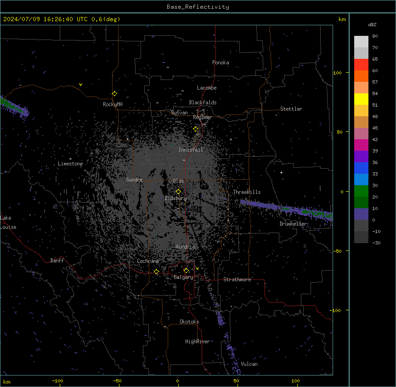This screenshot has width=396, height=387.
Task: Click the Base_Reflectivity title
Action: 198,7
